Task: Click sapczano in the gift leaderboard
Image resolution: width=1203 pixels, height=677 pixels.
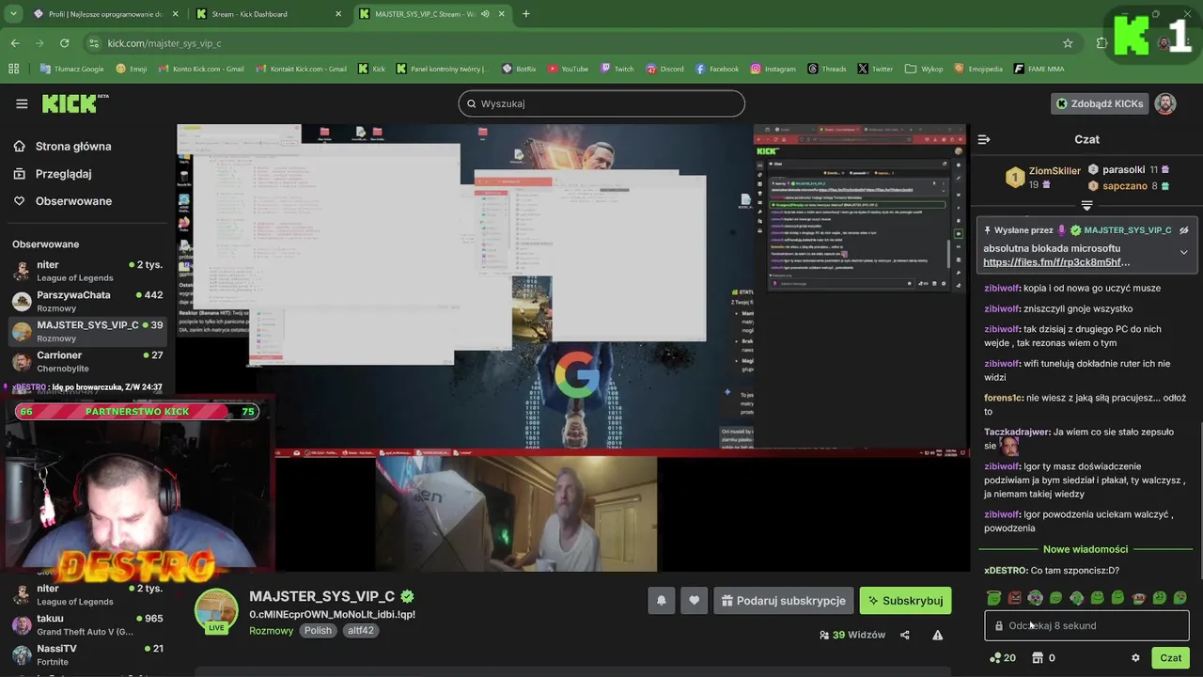Action: pyautogui.click(x=1125, y=186)
